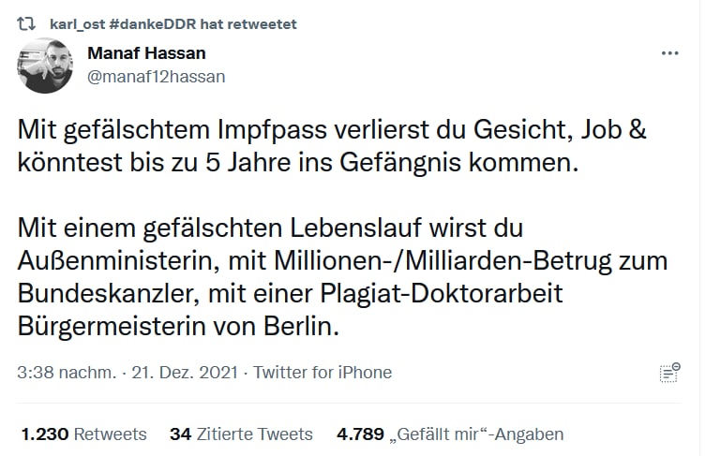Click the display name Manaf Hassan
This screenshot has width=721, height=456.
[x=145, y=53]
